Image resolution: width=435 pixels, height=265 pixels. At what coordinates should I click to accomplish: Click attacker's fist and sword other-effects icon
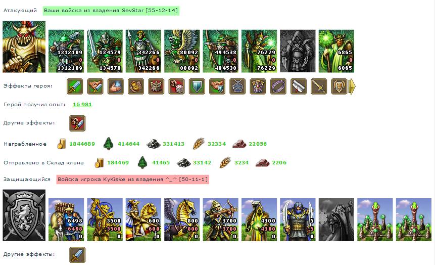coord(77,123)
